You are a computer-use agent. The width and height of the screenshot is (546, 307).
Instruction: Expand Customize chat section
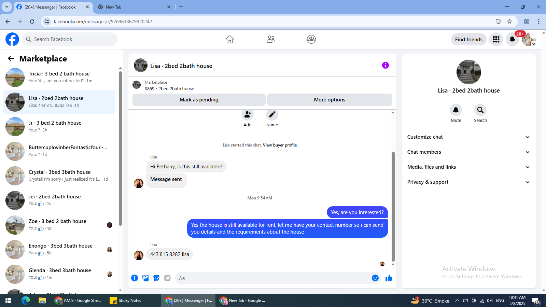tap(468, 137)
